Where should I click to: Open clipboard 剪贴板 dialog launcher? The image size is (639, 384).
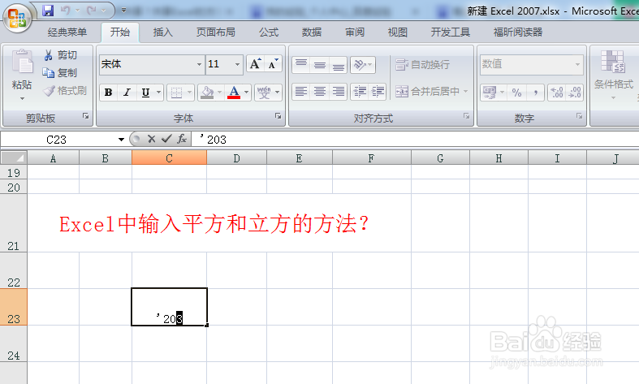coord(86,116)
